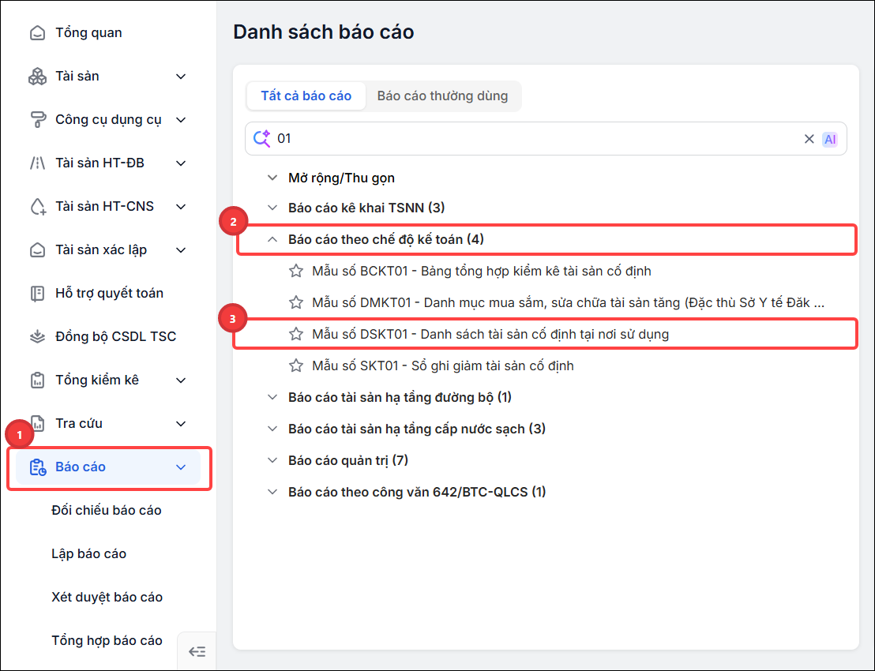The image size is (875, 671).
Task: Expand the Tài sản xác lập chevron
Action: (181, 250)
